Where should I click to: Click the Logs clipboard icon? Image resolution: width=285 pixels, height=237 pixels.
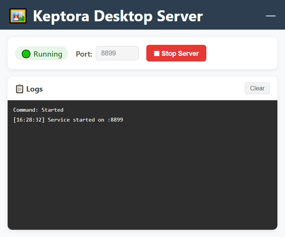(19, 89)
